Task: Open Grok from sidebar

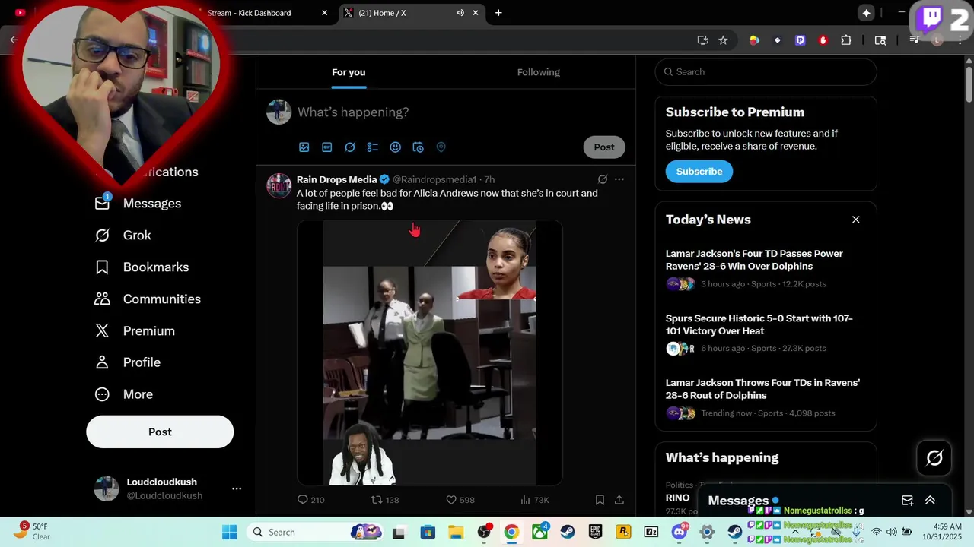Action: [x=123, y=236]
